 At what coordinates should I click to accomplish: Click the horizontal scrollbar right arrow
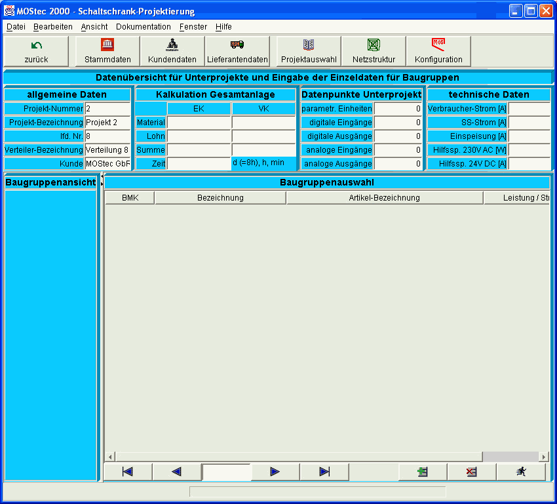[543, 456]
